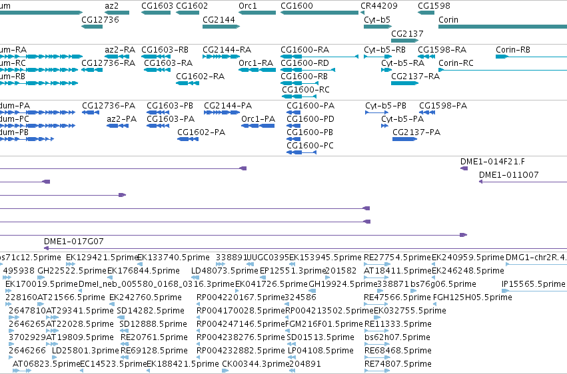This screenshot has height=374, width=567.
Task: Select the CG1598-PA protein feature
Action: point(427,112)
